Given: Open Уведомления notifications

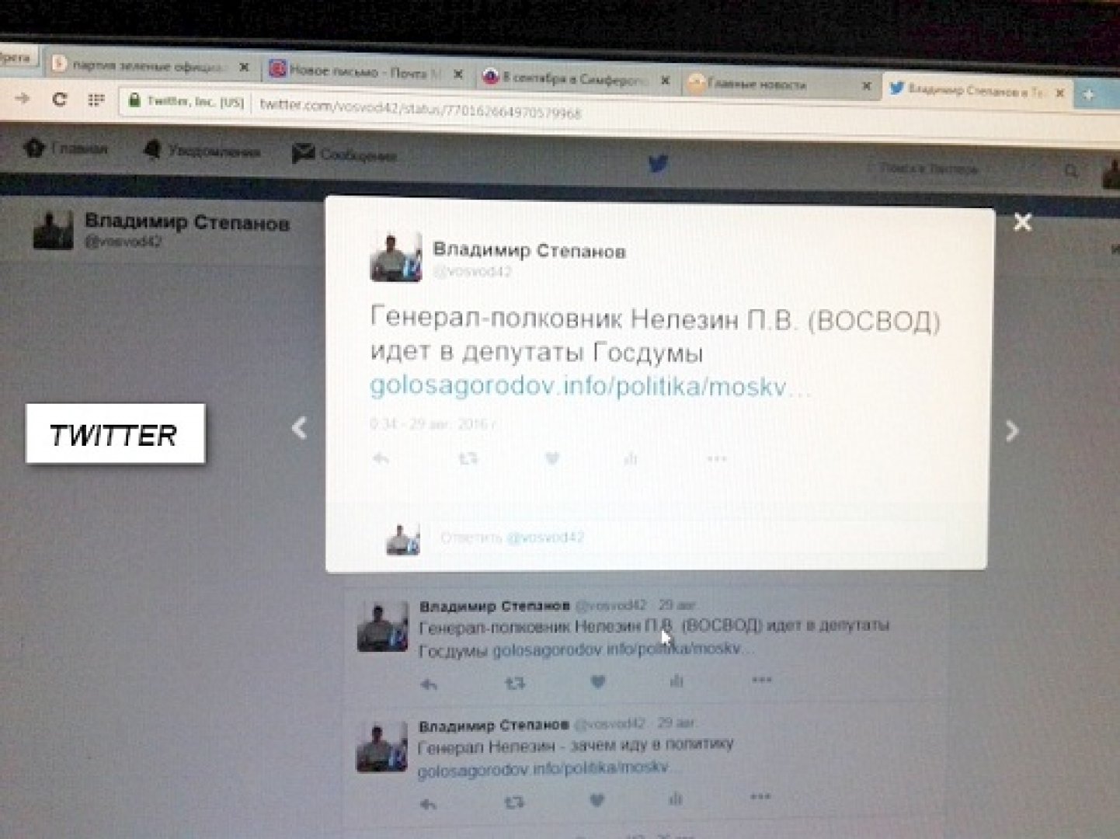Looking at the screenshot, I should [x=202, y=151].
